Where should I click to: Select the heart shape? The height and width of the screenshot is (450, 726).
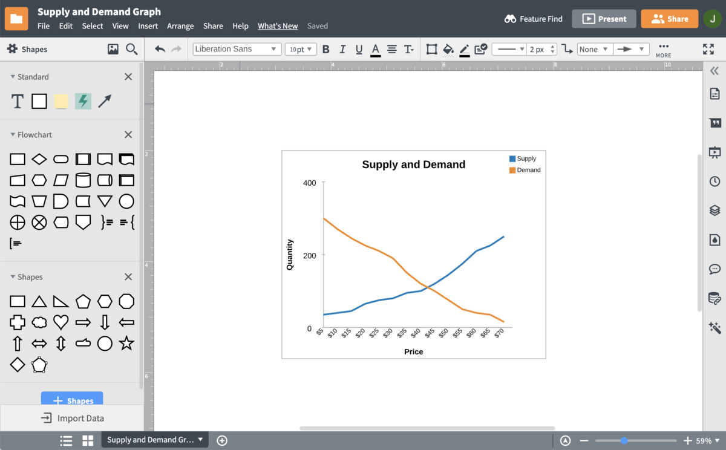61,322
